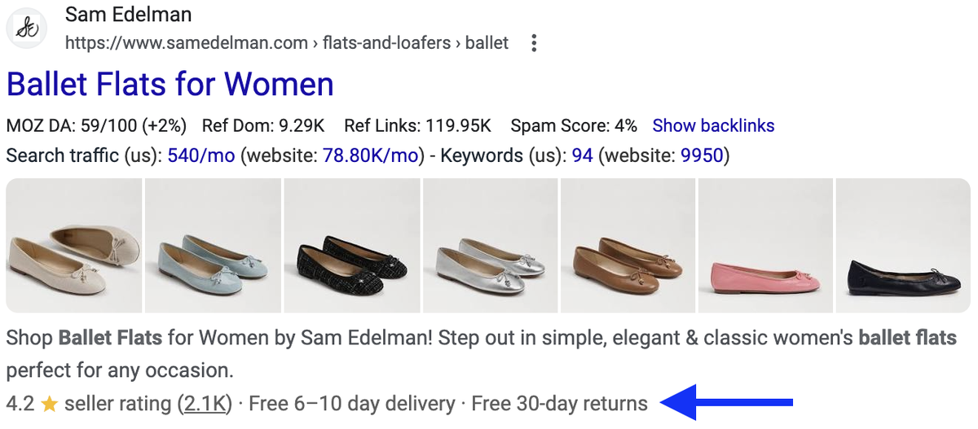978x429 pixels.
Task: Click the Show backlinks link
Action: (x=713, y=126)
